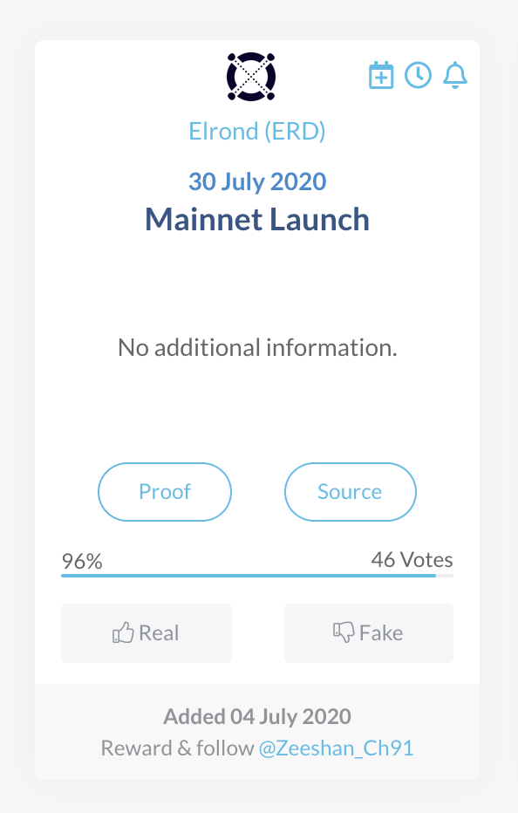Viewport: 518px width, 813px height.
Task: Enable the bell notification icon
Action: pyautogui.click(x=455, y=75)
